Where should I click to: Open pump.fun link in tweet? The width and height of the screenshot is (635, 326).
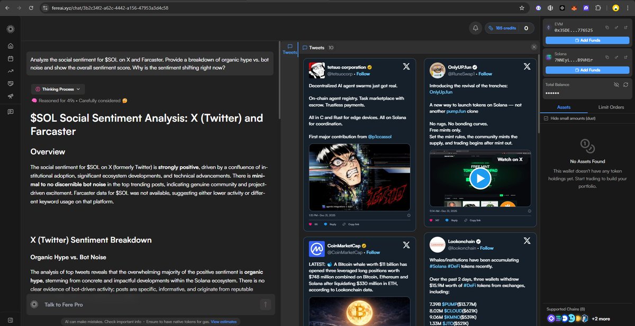(x=456, y=112)
